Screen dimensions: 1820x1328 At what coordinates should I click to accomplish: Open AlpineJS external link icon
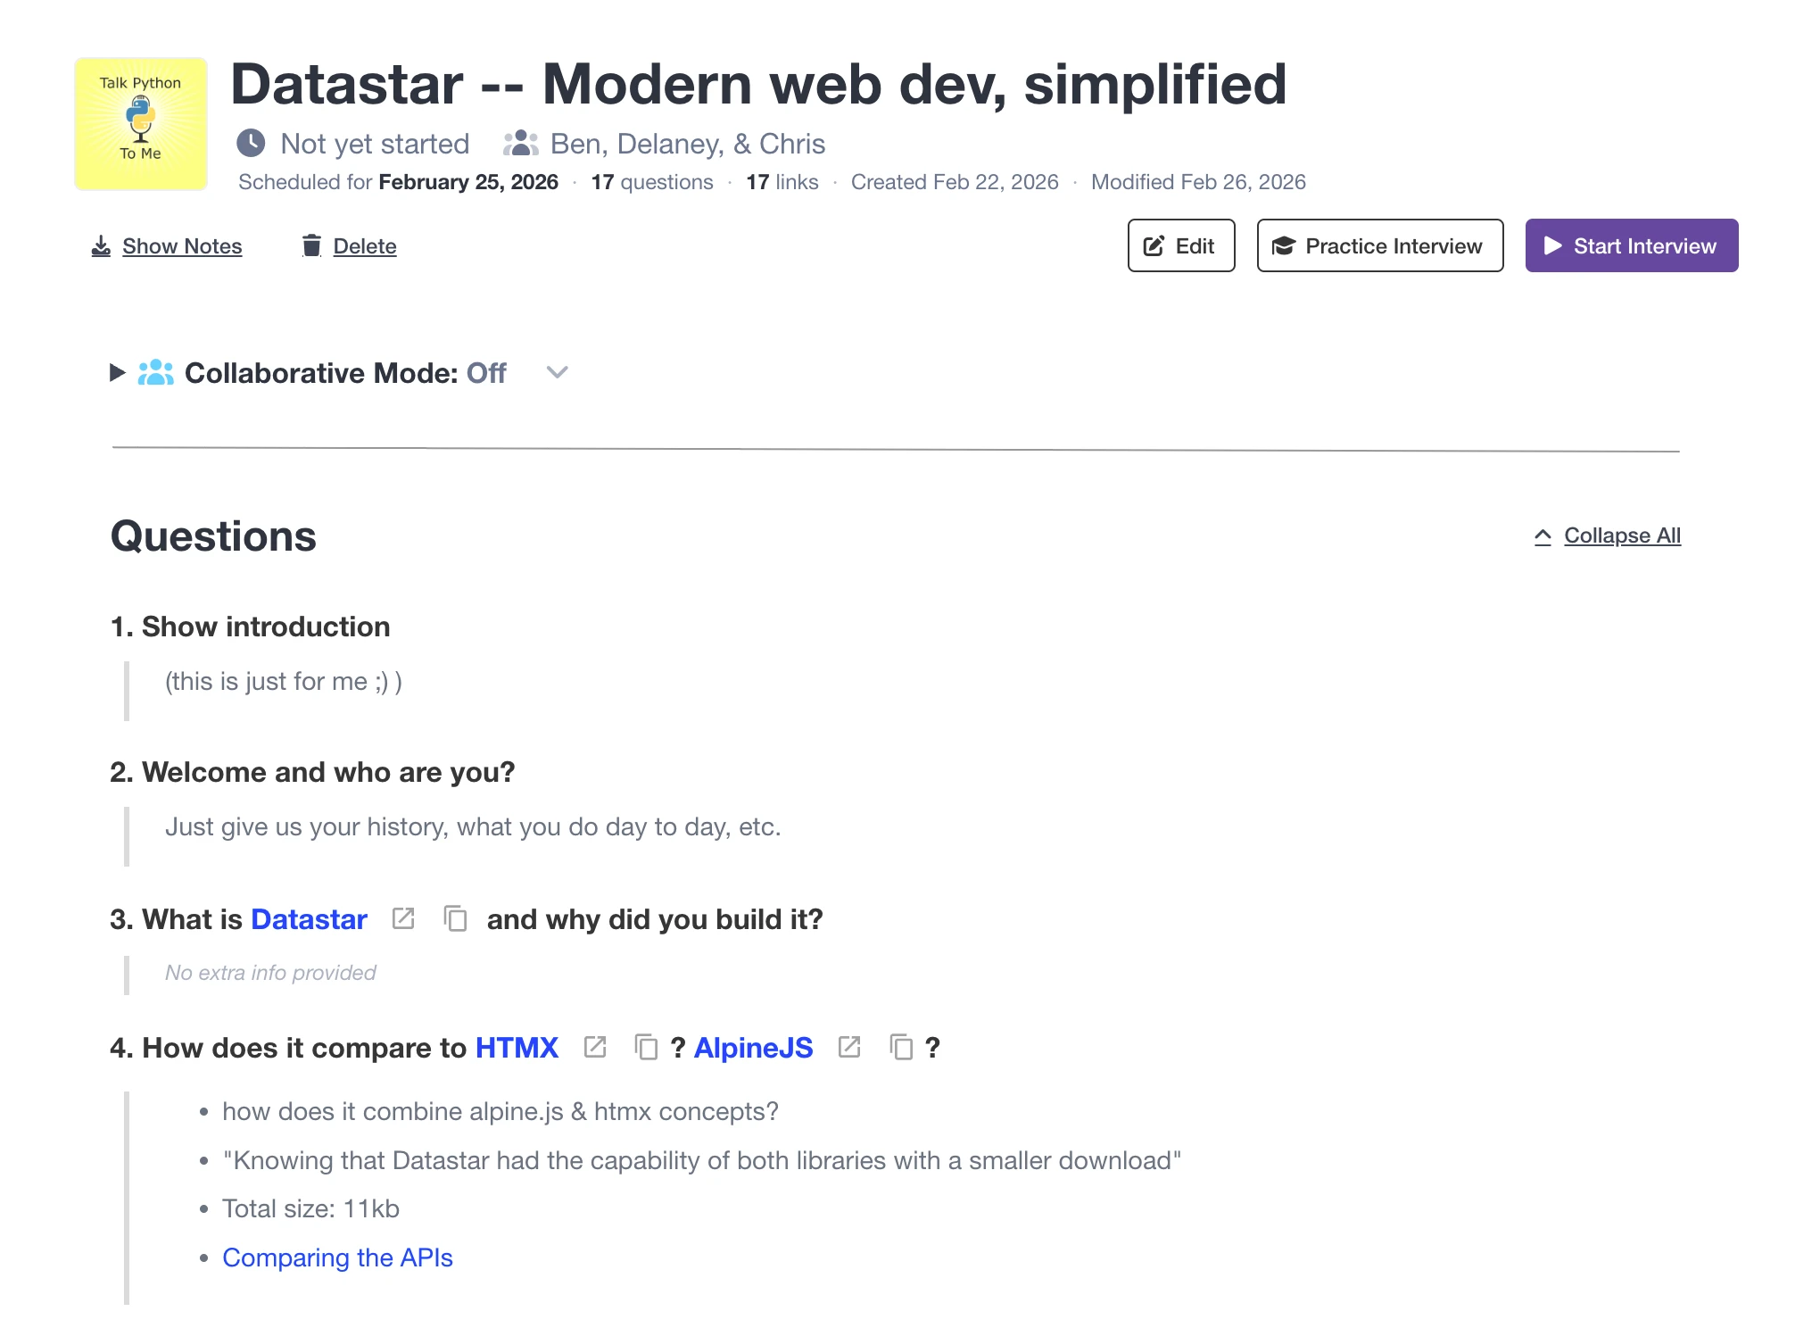(x=849, y=1047)
